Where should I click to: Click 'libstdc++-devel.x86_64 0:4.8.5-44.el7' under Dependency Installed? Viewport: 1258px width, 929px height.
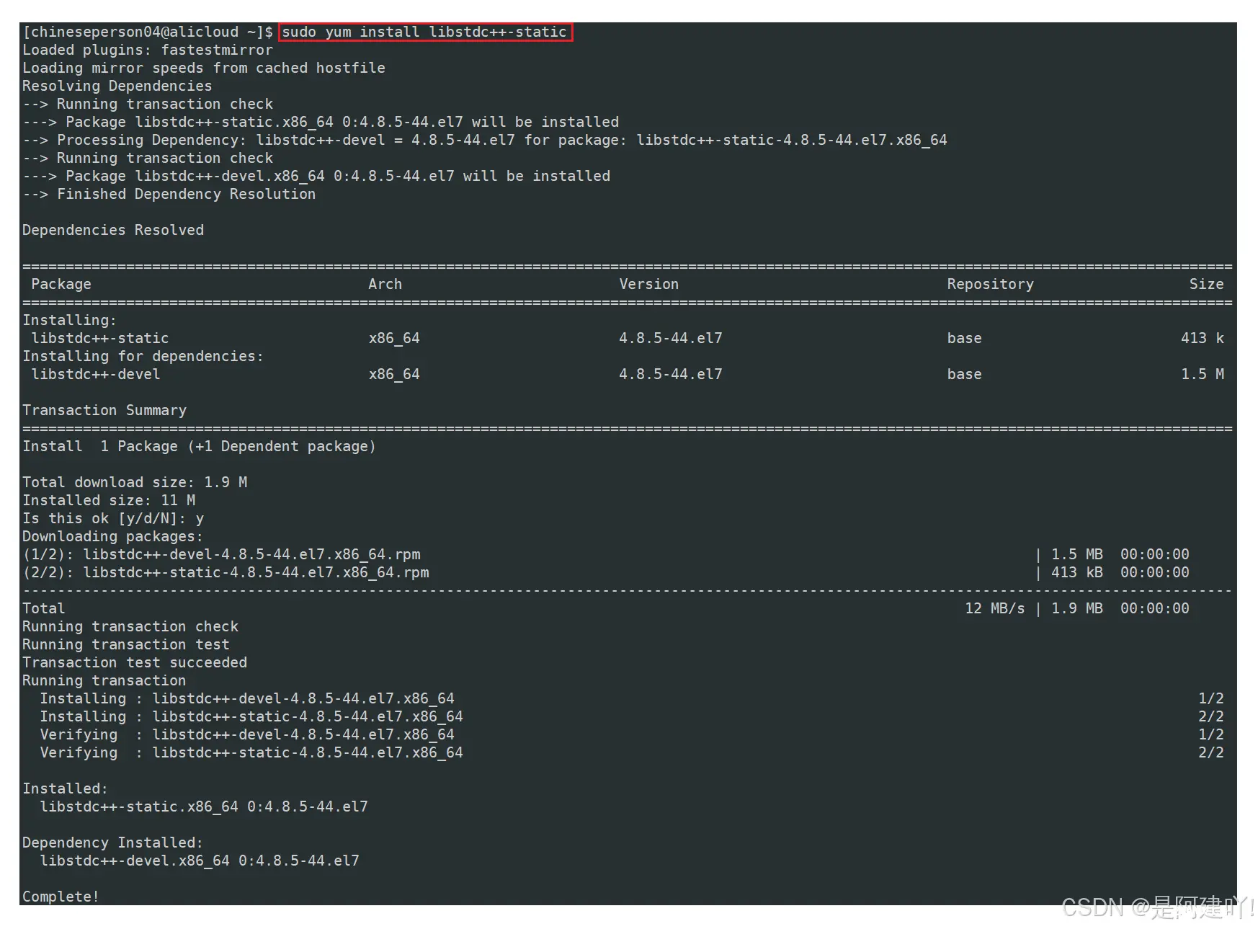click(200, 861)
